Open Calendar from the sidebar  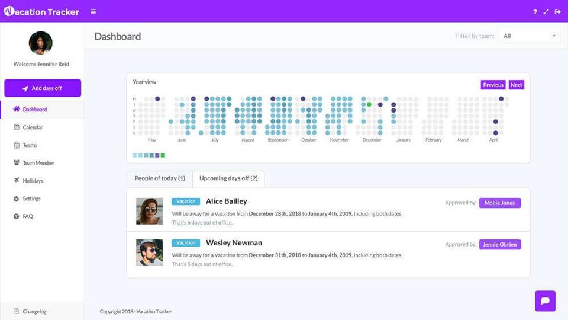tap(33, 127)
